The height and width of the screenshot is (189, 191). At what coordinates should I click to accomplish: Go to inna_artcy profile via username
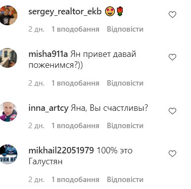(48, 108)
